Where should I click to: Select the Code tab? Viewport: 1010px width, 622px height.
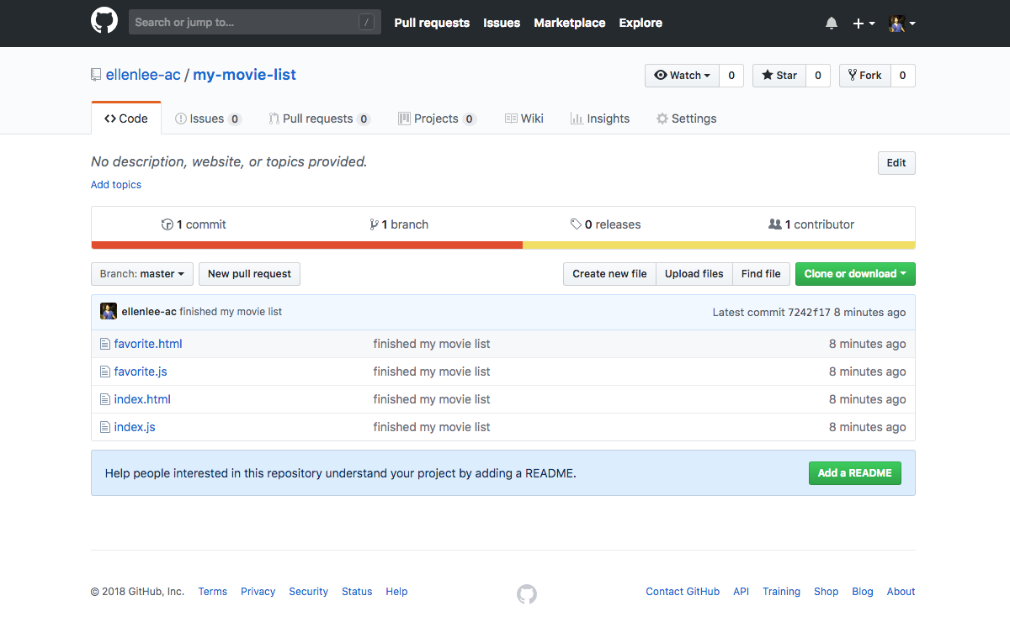(x=126, y=119)
